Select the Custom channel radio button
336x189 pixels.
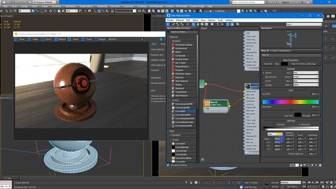pyautogui.click(x=264, y=85)
